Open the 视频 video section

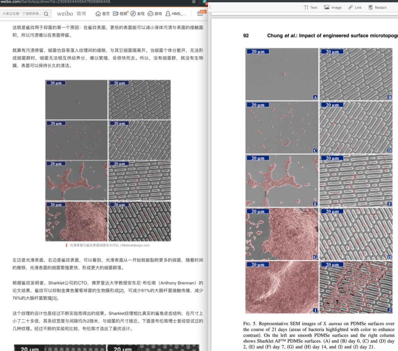pyautogui.click(x=120, y=14)
